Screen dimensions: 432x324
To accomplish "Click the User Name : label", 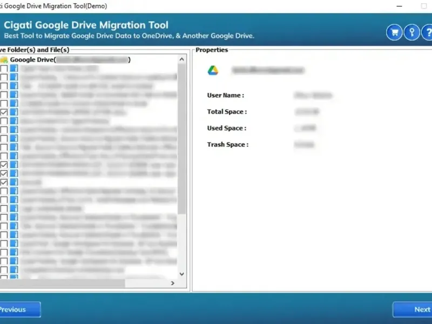I will (x=226, y=96).
